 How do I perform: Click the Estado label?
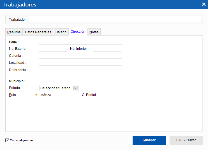coord(15,88)
